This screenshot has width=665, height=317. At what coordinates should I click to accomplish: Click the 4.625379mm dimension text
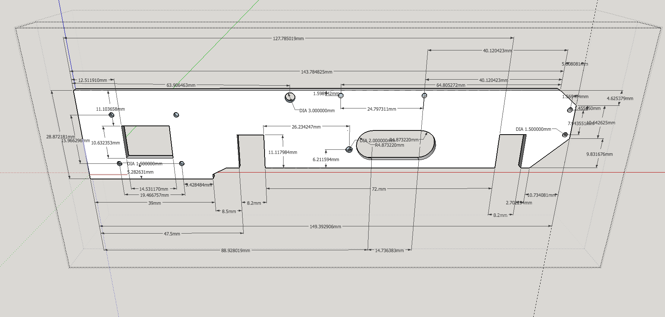click(x=620, y=99)
